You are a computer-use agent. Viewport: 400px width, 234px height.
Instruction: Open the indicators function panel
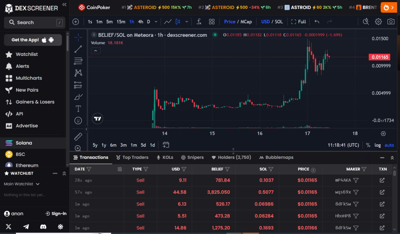[199, 21]
